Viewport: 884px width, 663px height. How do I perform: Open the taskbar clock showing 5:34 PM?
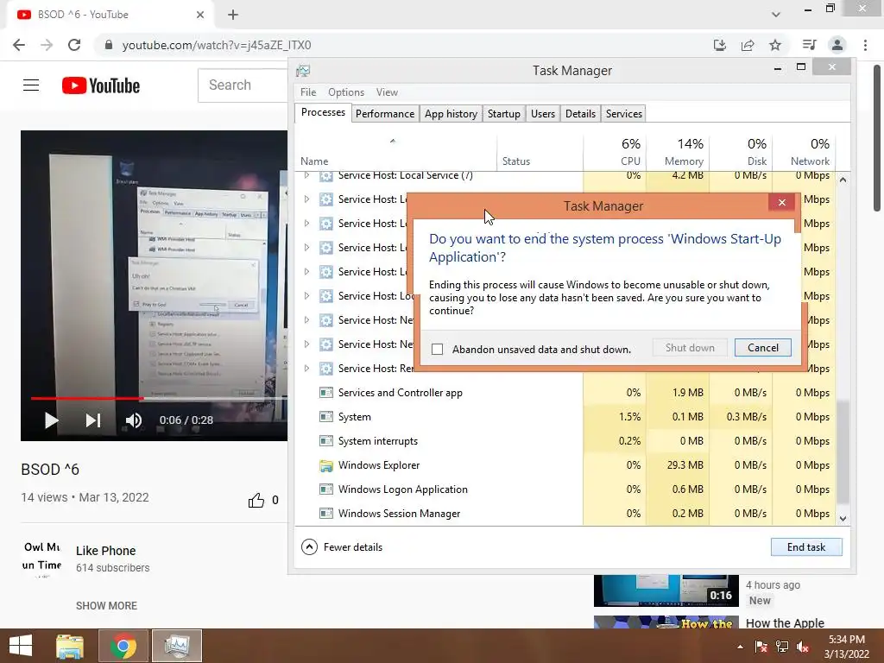(x=846, y=647)
